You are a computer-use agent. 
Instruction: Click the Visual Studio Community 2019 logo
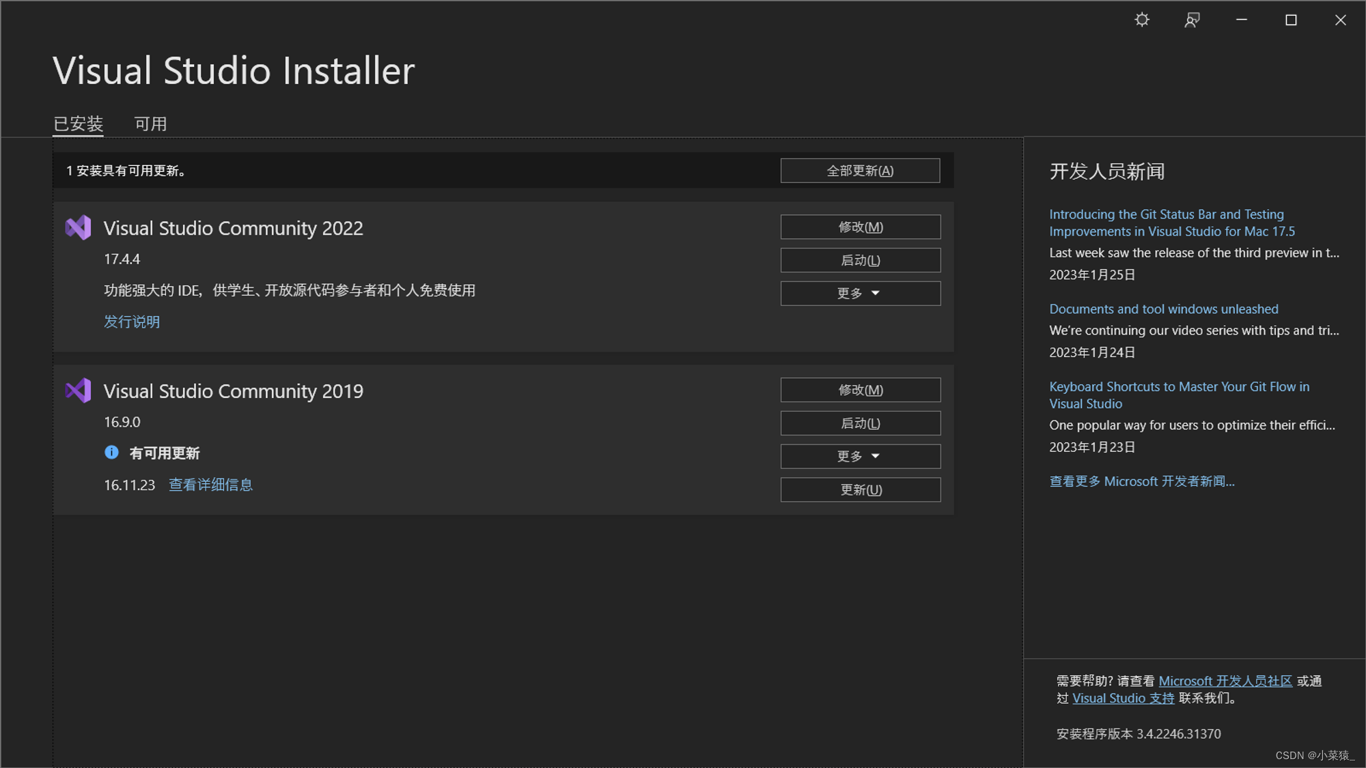pyautogui.click(x=79, y=390)
